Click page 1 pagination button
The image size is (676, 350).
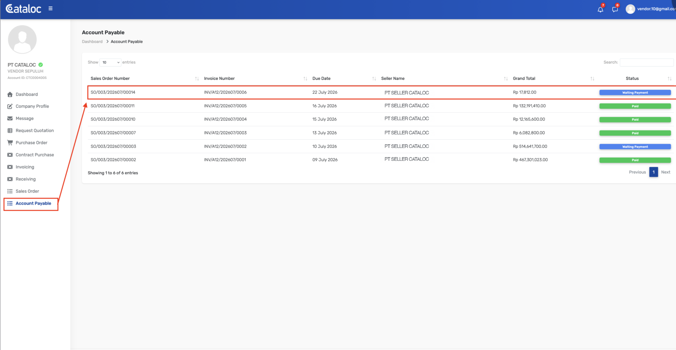[653, 172]
